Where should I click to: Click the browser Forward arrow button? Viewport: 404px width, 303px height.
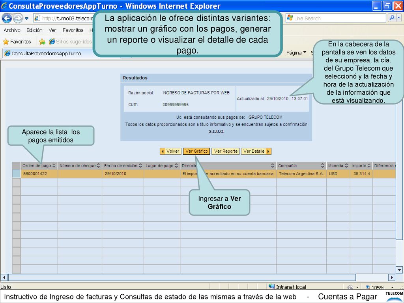[18, 18]
